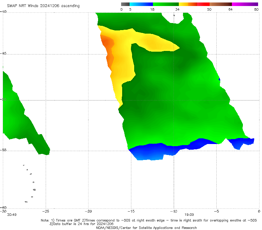Click the note '3)Data buffer is 24 hrs'
262x230 pixels.
(x=81, y=224)
